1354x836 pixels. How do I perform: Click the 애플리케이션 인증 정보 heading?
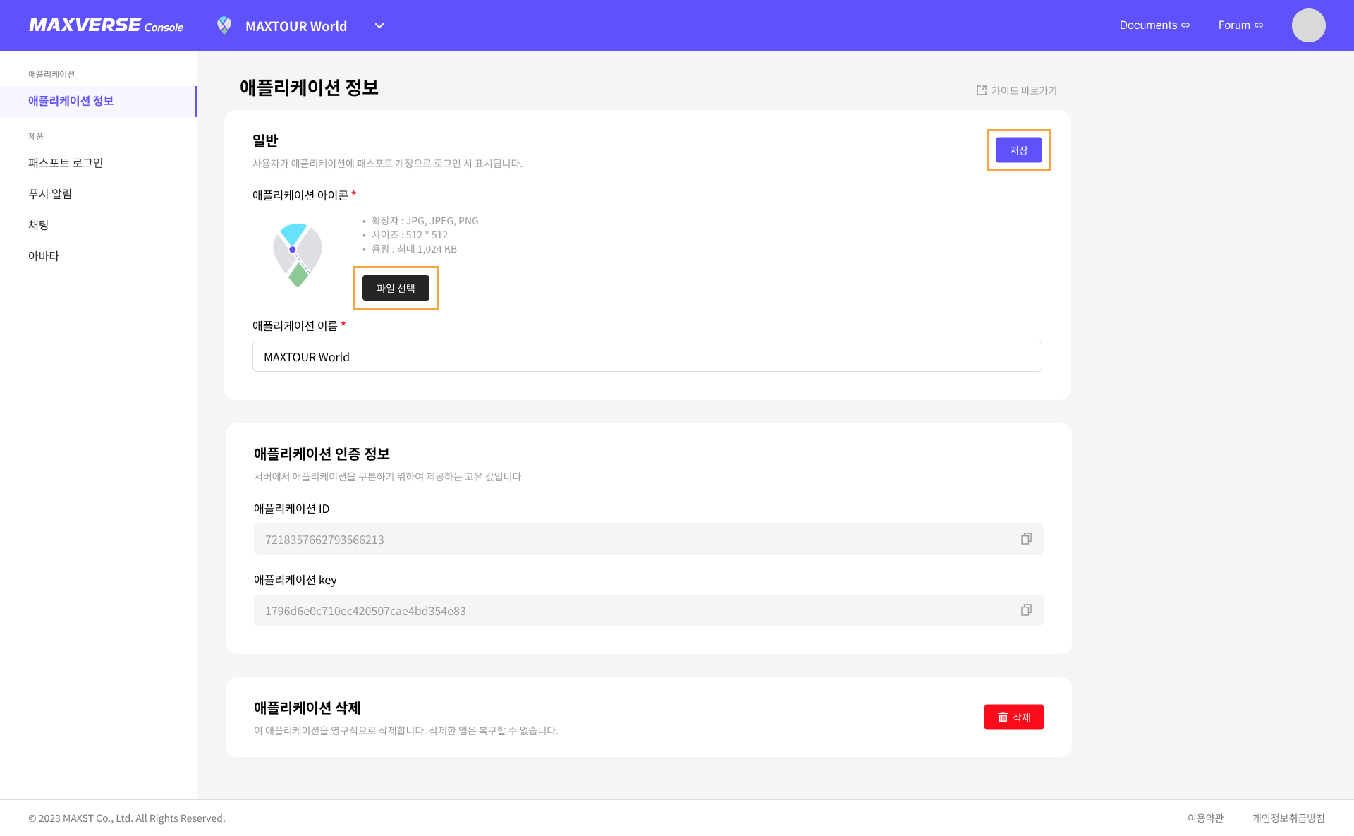tap(322, 454)
